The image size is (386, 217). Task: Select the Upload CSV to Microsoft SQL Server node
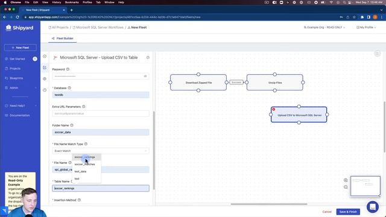pos(299,115)
